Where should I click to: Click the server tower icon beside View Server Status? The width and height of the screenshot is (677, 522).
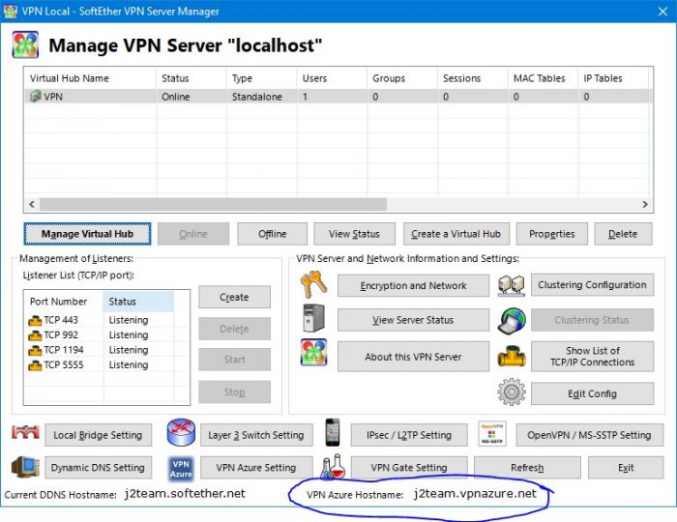click(314, 318)
